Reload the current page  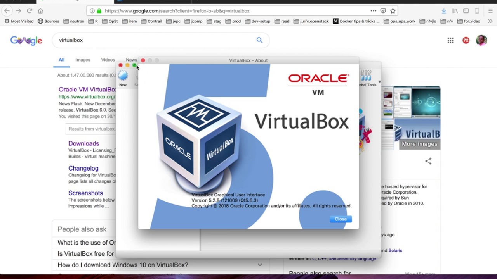click(x=30, y=11)
